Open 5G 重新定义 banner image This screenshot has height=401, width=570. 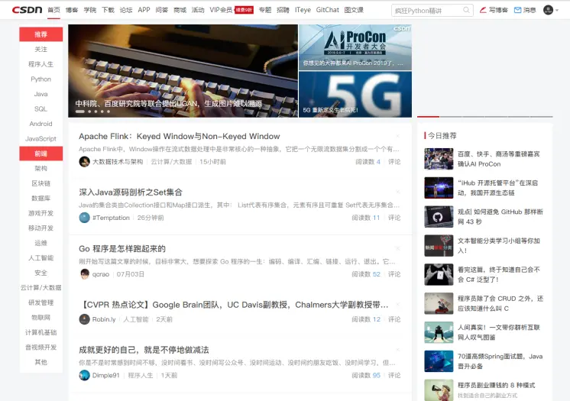point(355,94)
